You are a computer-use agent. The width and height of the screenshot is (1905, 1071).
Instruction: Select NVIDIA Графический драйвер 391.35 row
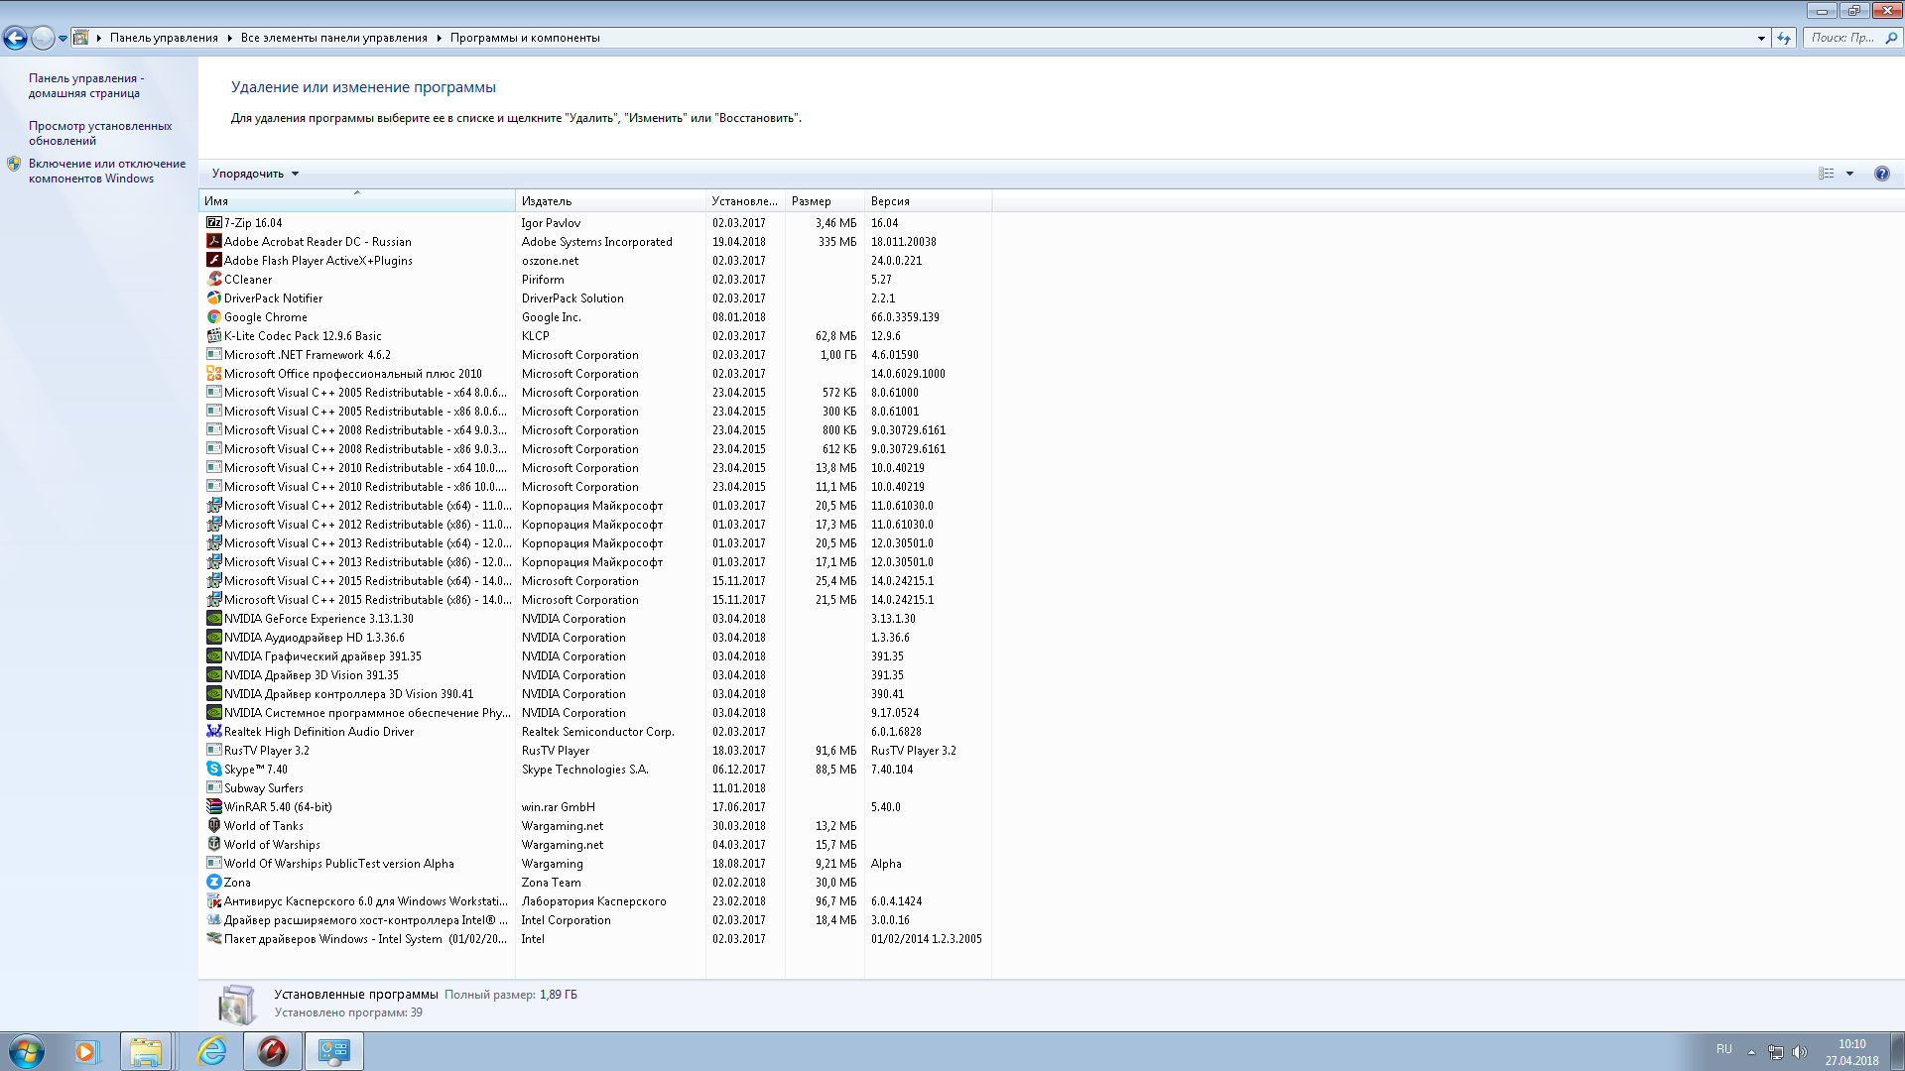coord(595,656)
